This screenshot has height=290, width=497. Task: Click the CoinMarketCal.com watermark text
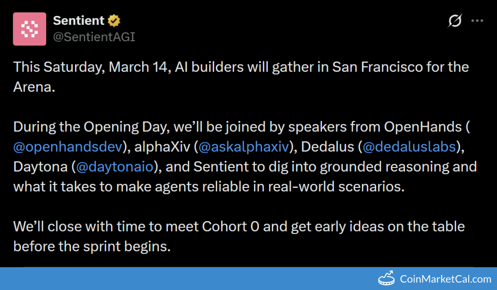(445, 279)
